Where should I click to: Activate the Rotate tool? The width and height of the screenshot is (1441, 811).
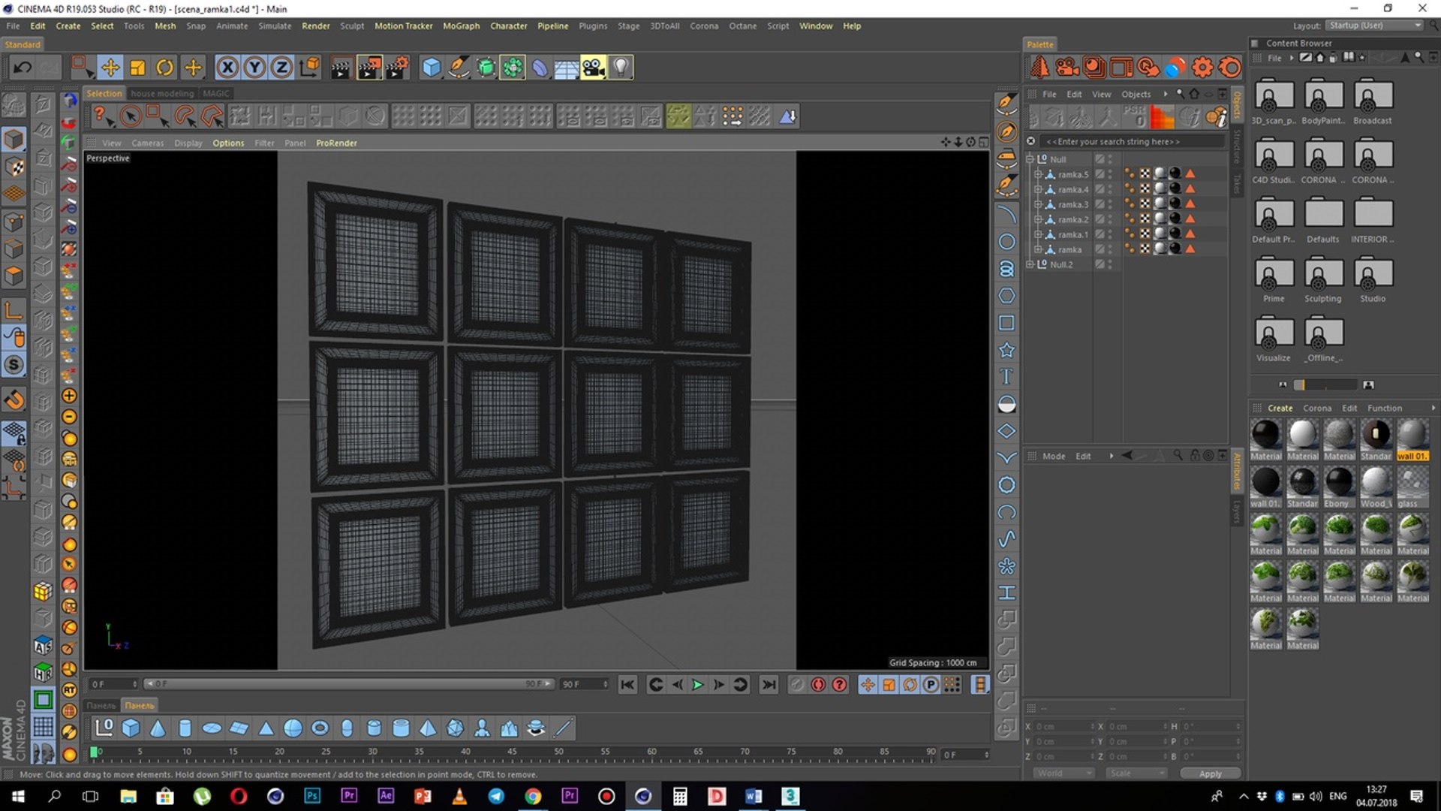pyautogui.click(x=164, y=68)
